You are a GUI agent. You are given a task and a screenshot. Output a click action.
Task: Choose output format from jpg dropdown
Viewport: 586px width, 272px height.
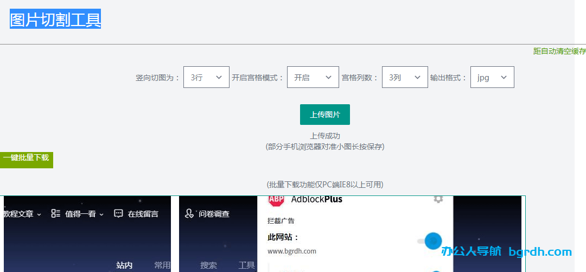[x=492, y=78]
